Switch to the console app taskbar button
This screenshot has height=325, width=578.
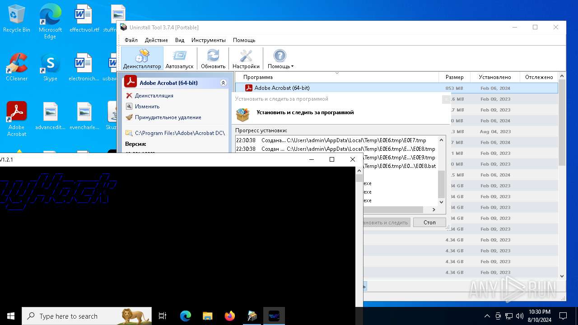pos(274,316)
